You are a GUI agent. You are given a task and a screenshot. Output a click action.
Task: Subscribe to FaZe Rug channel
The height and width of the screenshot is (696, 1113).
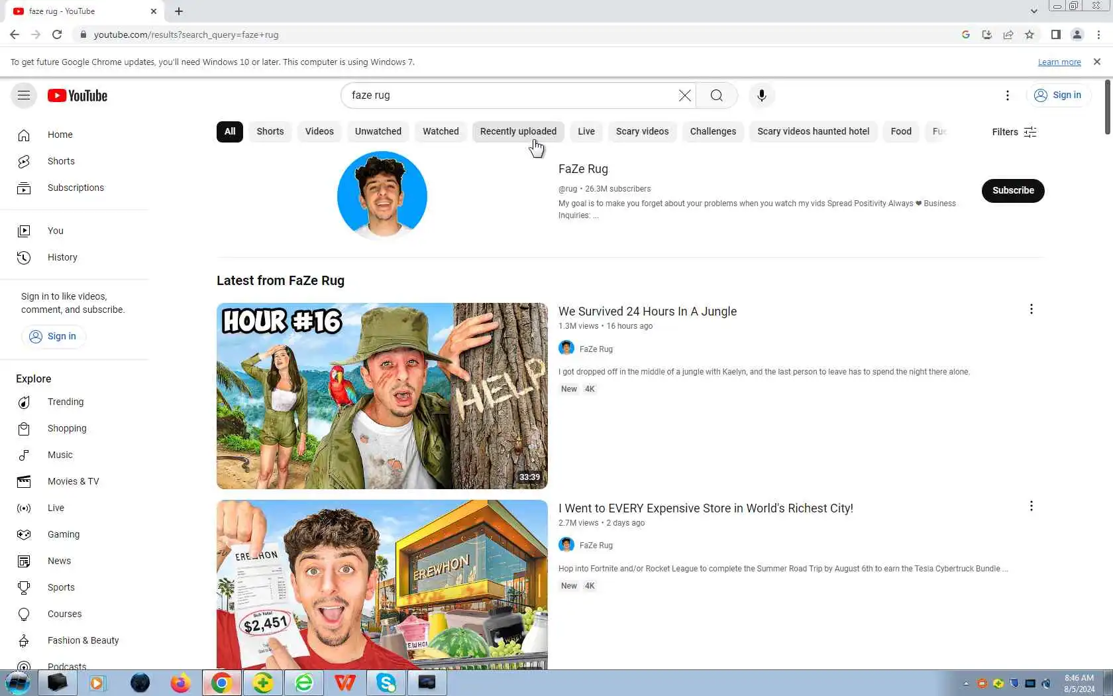coord(1013,191)
